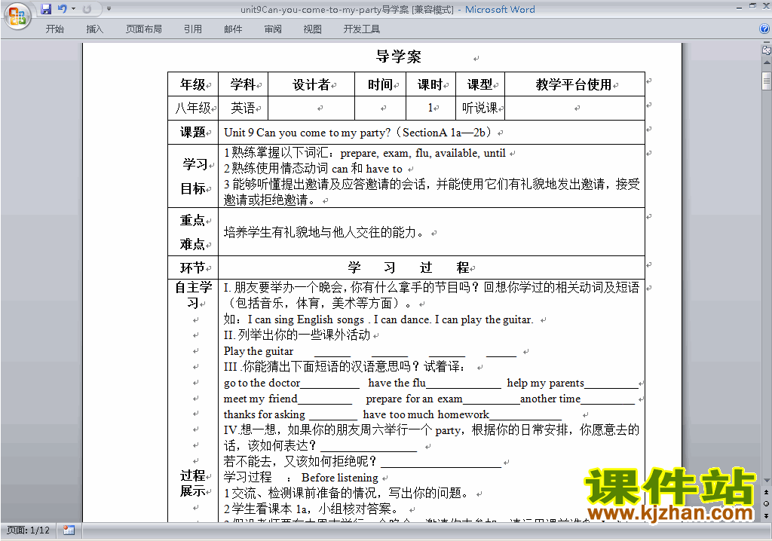Click the 课题 row label

192,132
